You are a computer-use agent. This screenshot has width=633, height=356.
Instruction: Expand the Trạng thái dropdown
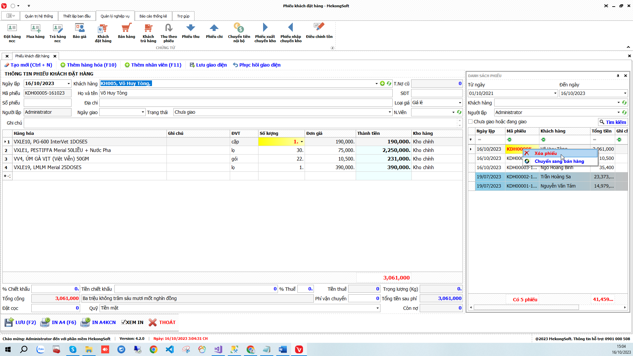tap(389, 112)
